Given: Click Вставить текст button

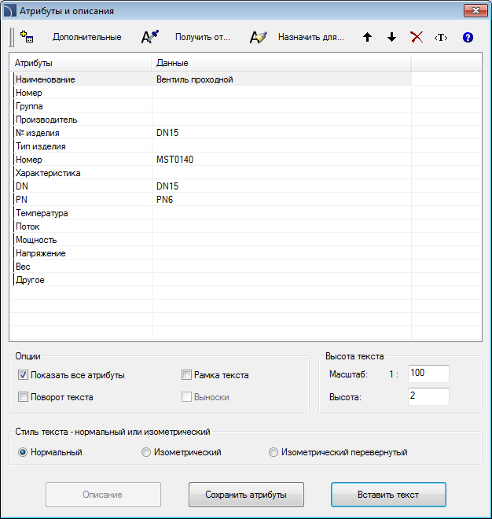Looking at the screenshot, I should [x=388, y=495].
